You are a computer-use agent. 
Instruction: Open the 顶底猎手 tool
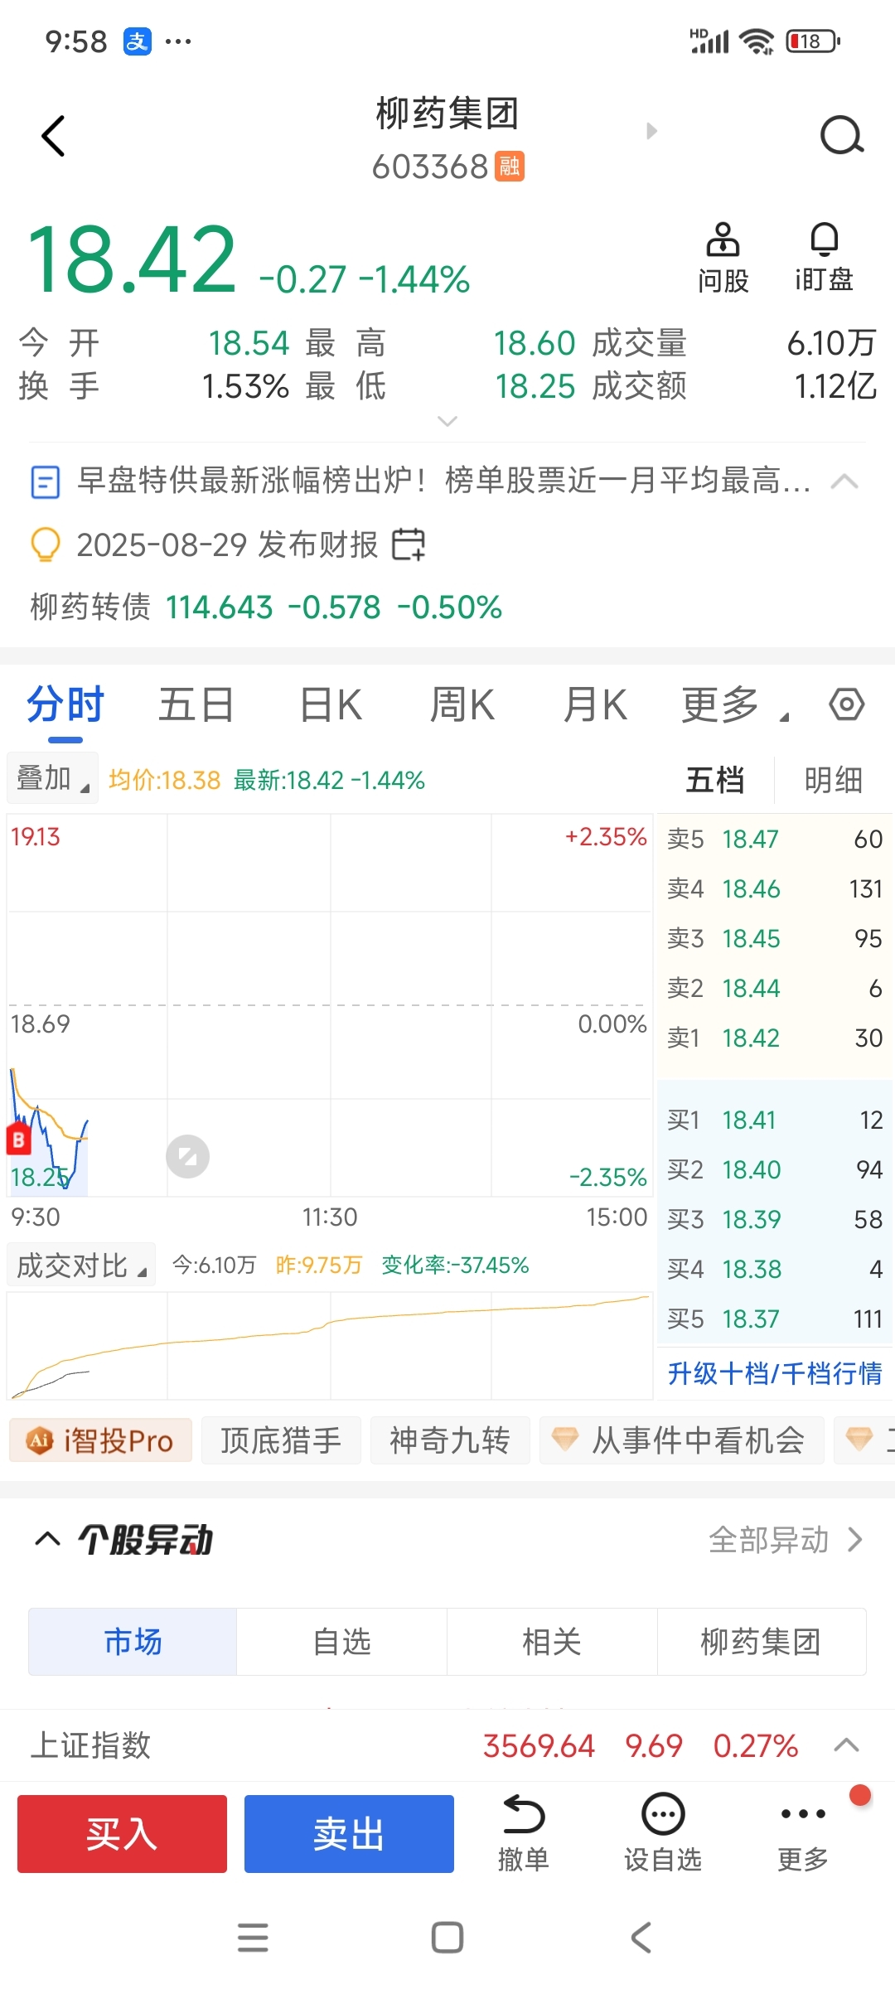pos(281,1440)
